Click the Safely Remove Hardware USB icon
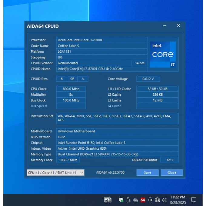Screen dimensions: 206x206 coord(128,200)
